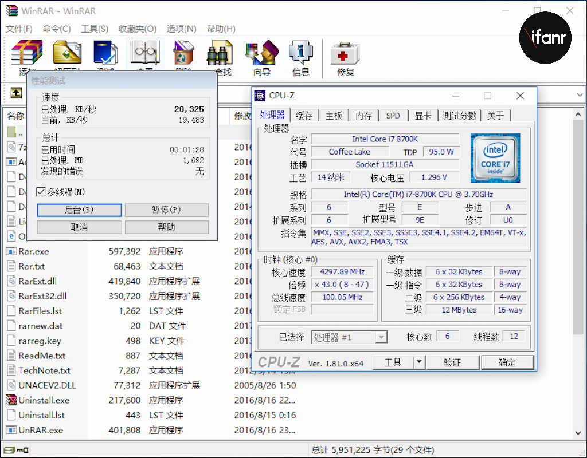Image resolution: width=587 pixels, height=458 pixels.
Task: Expand the 处理器 #1 selection dropdown
Action: [x=381, y=337]
